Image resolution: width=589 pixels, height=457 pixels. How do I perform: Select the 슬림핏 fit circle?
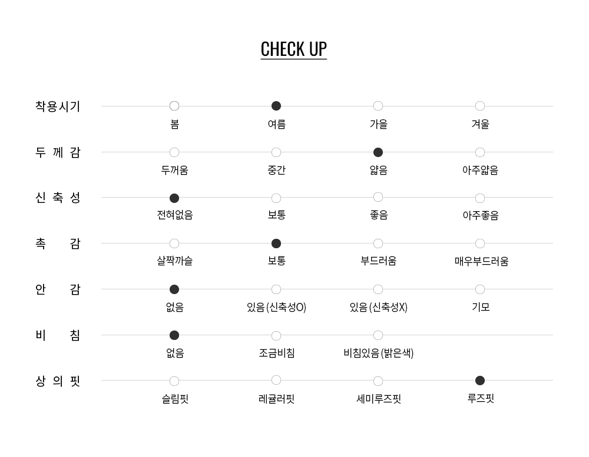pyautogui.click(x=174, y=381)
